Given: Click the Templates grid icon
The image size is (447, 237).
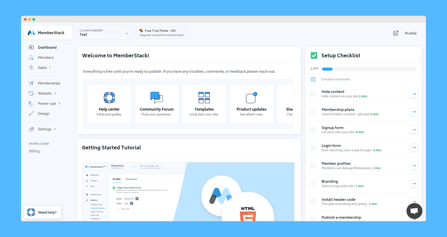Looking at the screenshot, I should [204, 97].
